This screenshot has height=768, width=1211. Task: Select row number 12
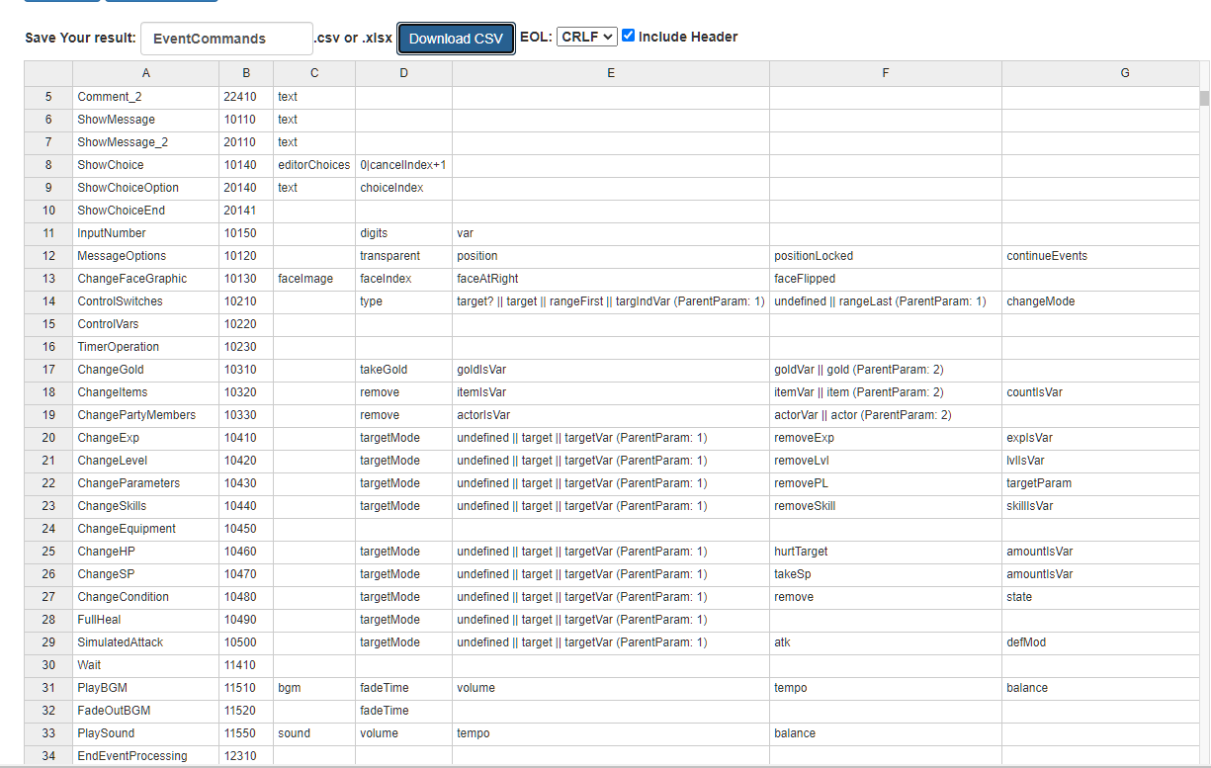47,255
